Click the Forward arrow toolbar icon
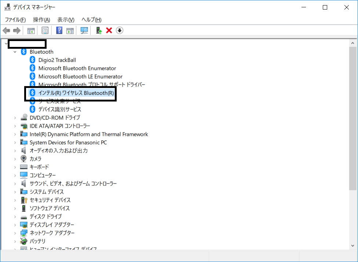 coord(17,30)
